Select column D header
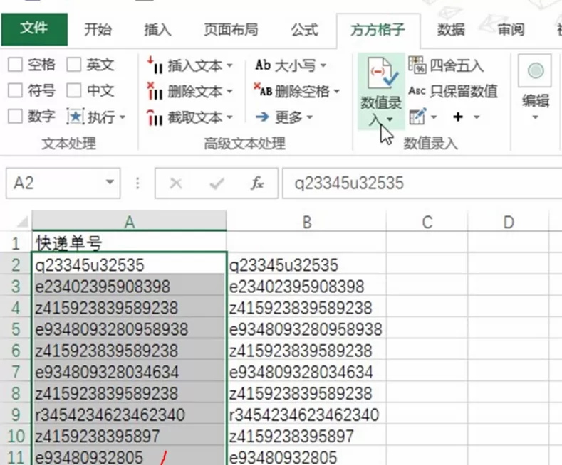The image size is (562, 465). pyautogui.click(x=509, y=221)
